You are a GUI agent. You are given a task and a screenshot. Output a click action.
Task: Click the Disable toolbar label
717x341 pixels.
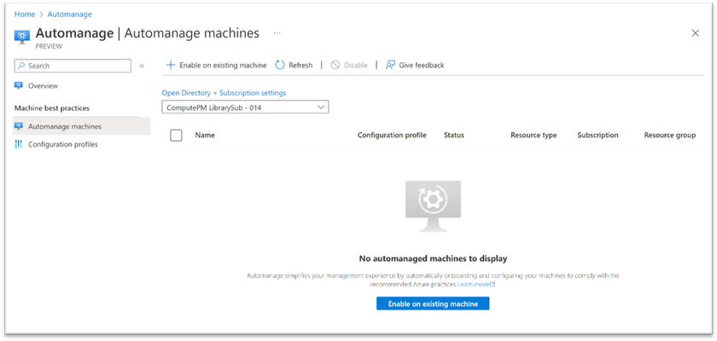pos(356,66)
